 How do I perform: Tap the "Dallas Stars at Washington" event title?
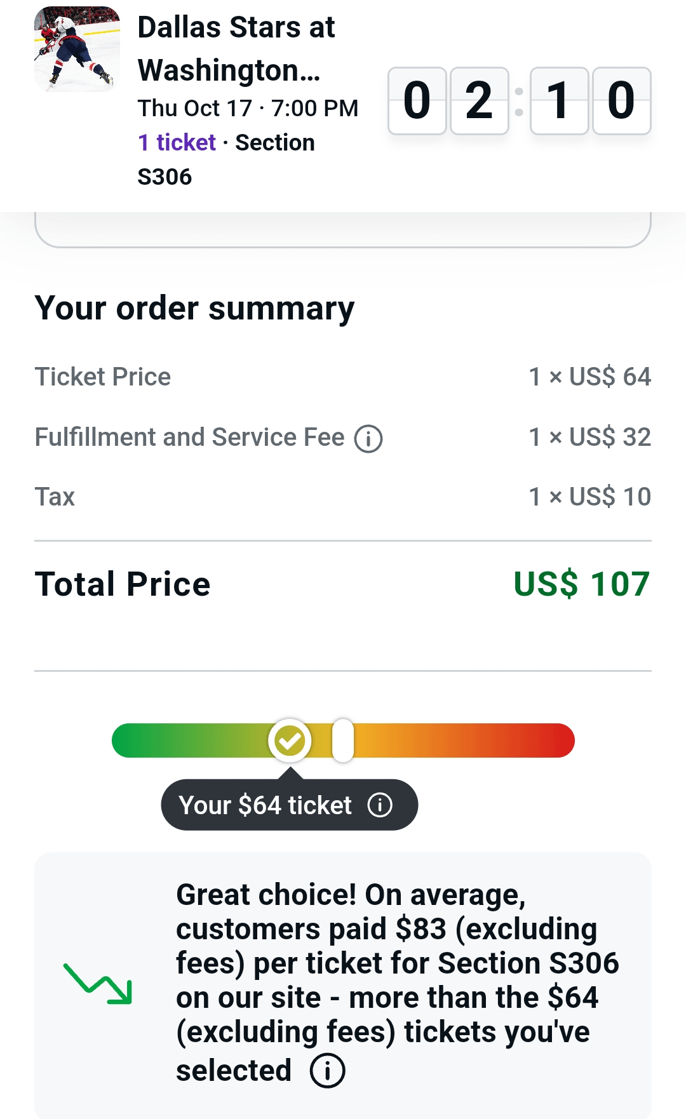tap(236, 49)
